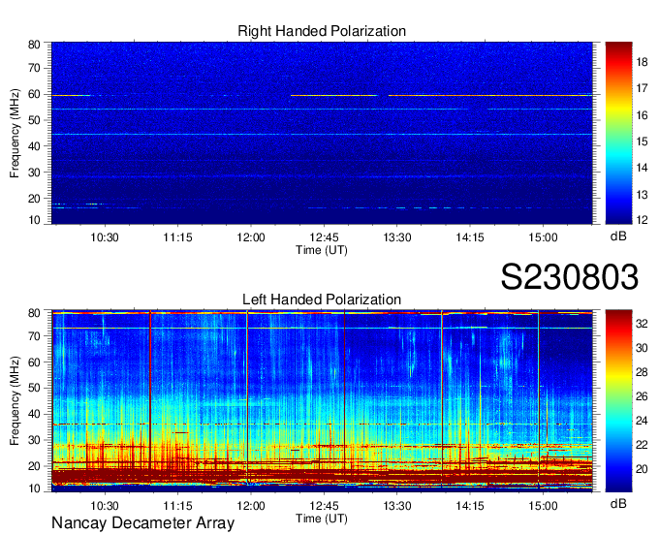
Task: Click 10 MHz tick on bottom plot
Action: pos(34,488)
